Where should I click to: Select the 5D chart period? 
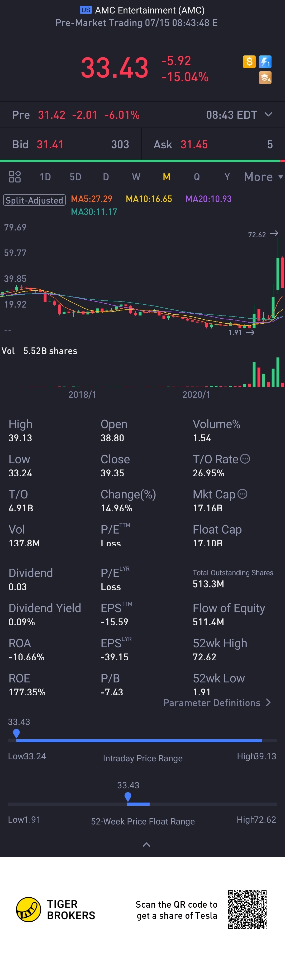75,177
